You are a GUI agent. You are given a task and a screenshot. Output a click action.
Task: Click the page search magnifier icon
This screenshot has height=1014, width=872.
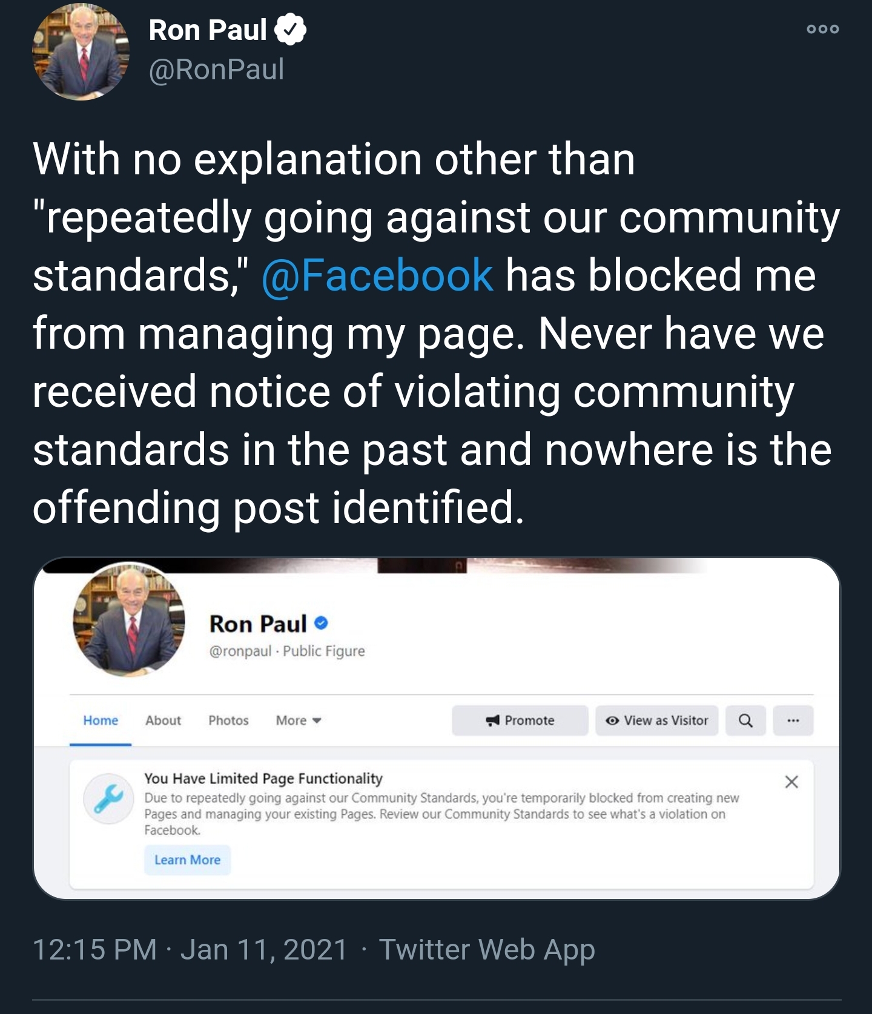pyautogui.click(x=745, y=720)
